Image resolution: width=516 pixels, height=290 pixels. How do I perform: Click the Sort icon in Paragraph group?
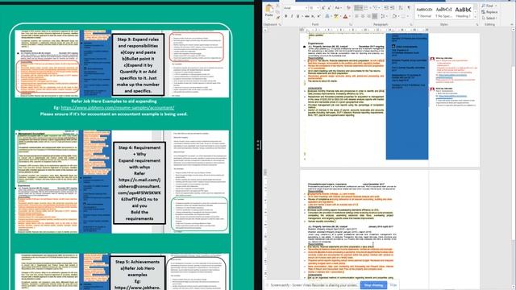401,7
